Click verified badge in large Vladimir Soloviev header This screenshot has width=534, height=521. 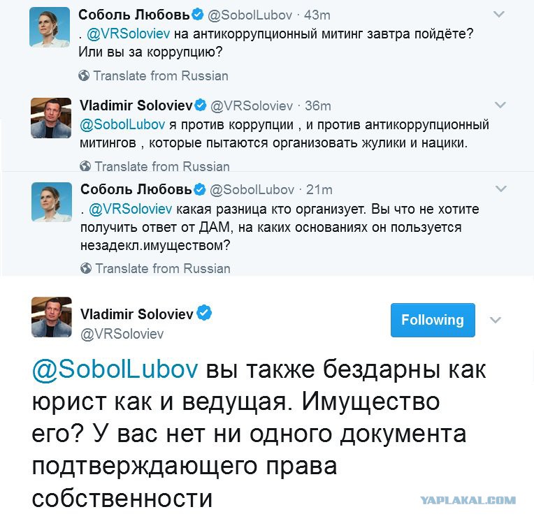pos(204,313)
